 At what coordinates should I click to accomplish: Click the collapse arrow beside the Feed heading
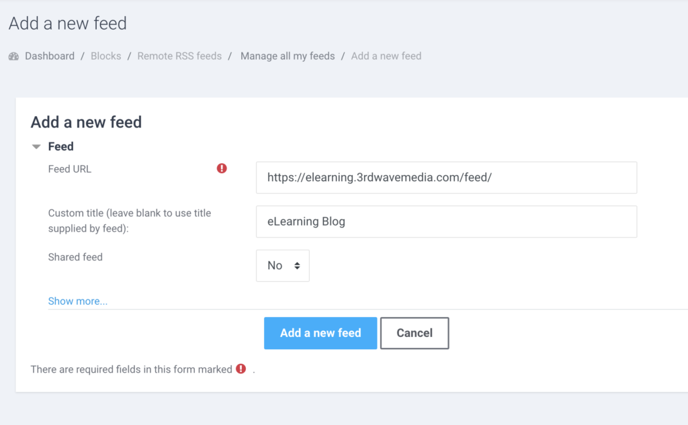pos(36,146)
